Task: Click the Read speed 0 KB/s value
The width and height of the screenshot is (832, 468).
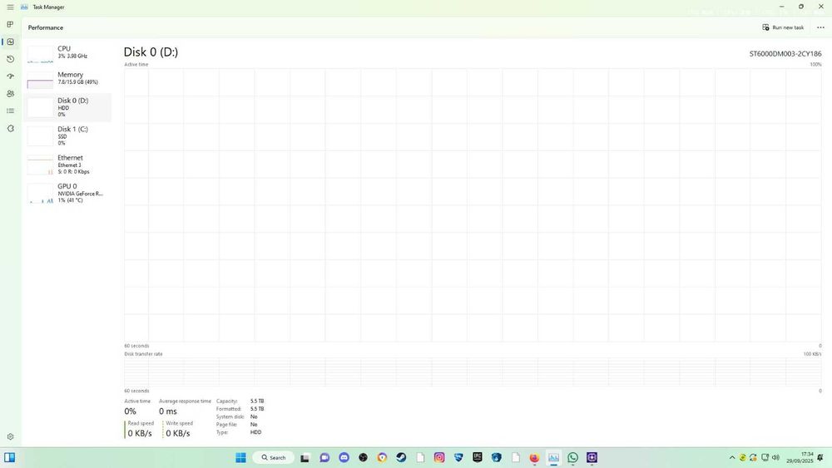Action: (140, 434)
